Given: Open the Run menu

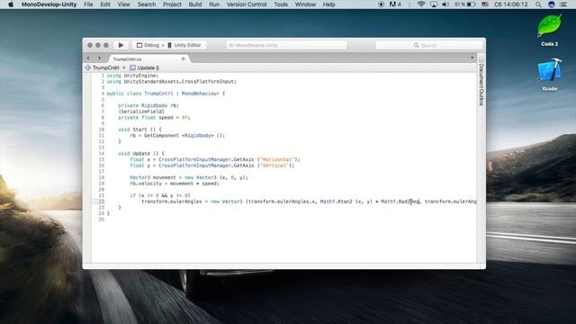Looking at the screenshot, I should 214,4.
